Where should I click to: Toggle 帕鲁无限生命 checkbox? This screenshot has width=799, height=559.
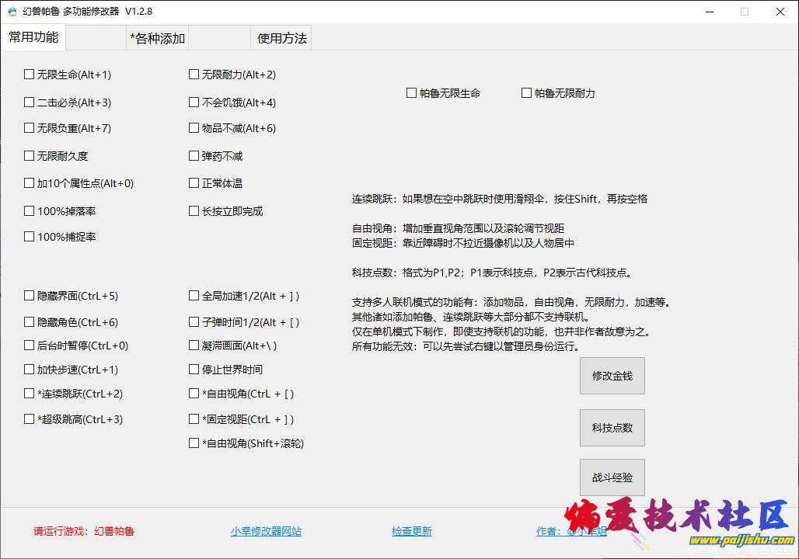pyautogui.click(x=412, y=93)
